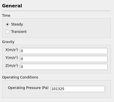Click the General panel heading
The width and height of the screenshot is (114, 102).
click(12, 6)
